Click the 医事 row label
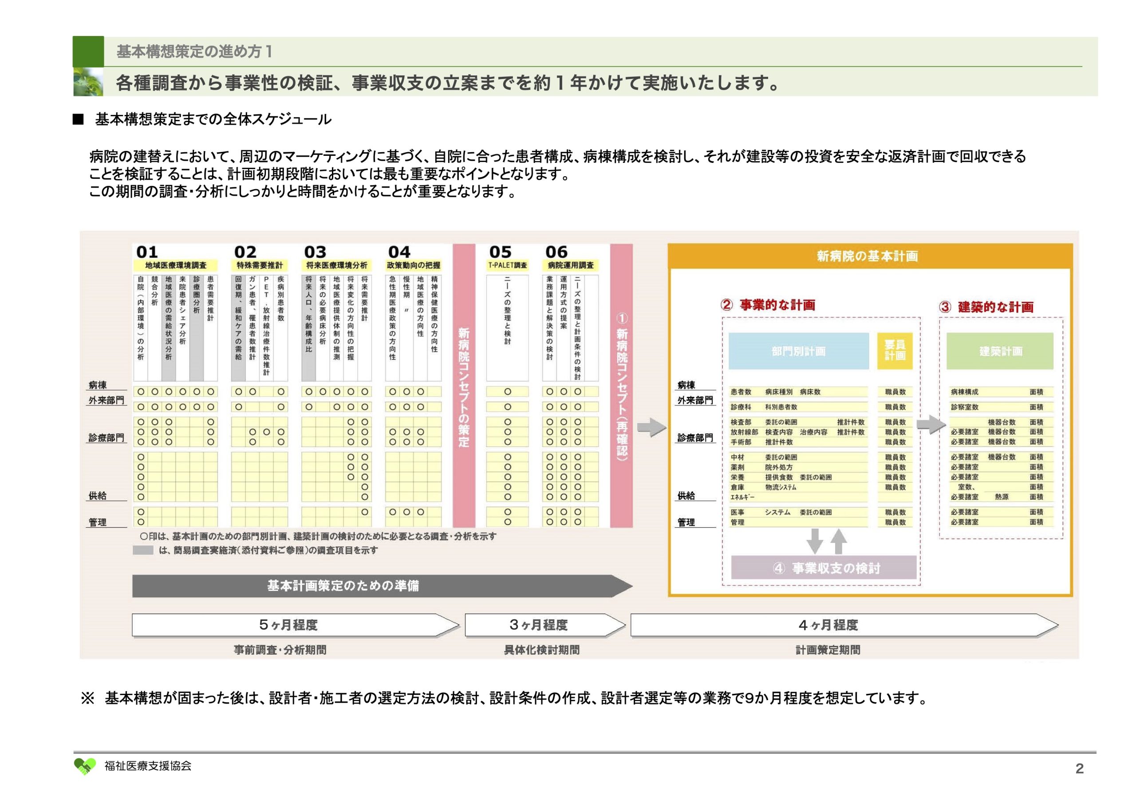 coord(737,512)
